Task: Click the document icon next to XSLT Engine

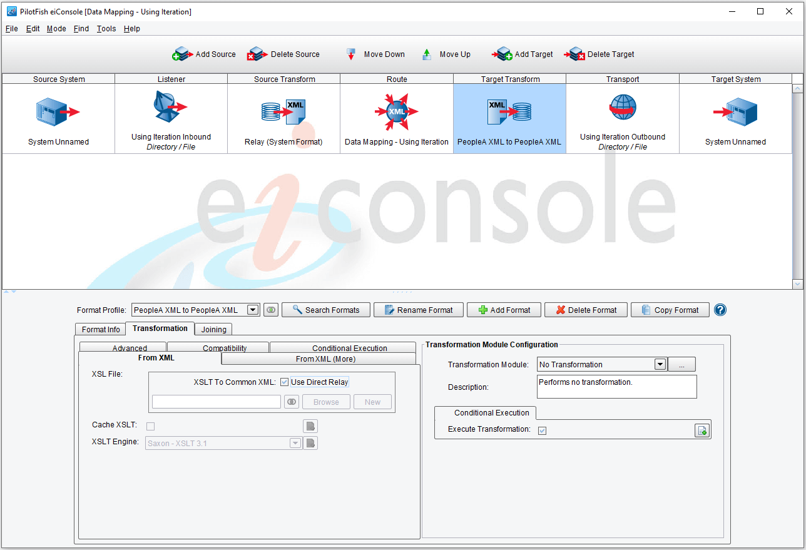Action: pos(310,443)
